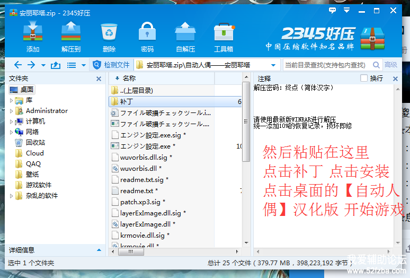This screenshot has height=278, width=410.
Task: Click the list view mode icon
Action: click(72, 65)
